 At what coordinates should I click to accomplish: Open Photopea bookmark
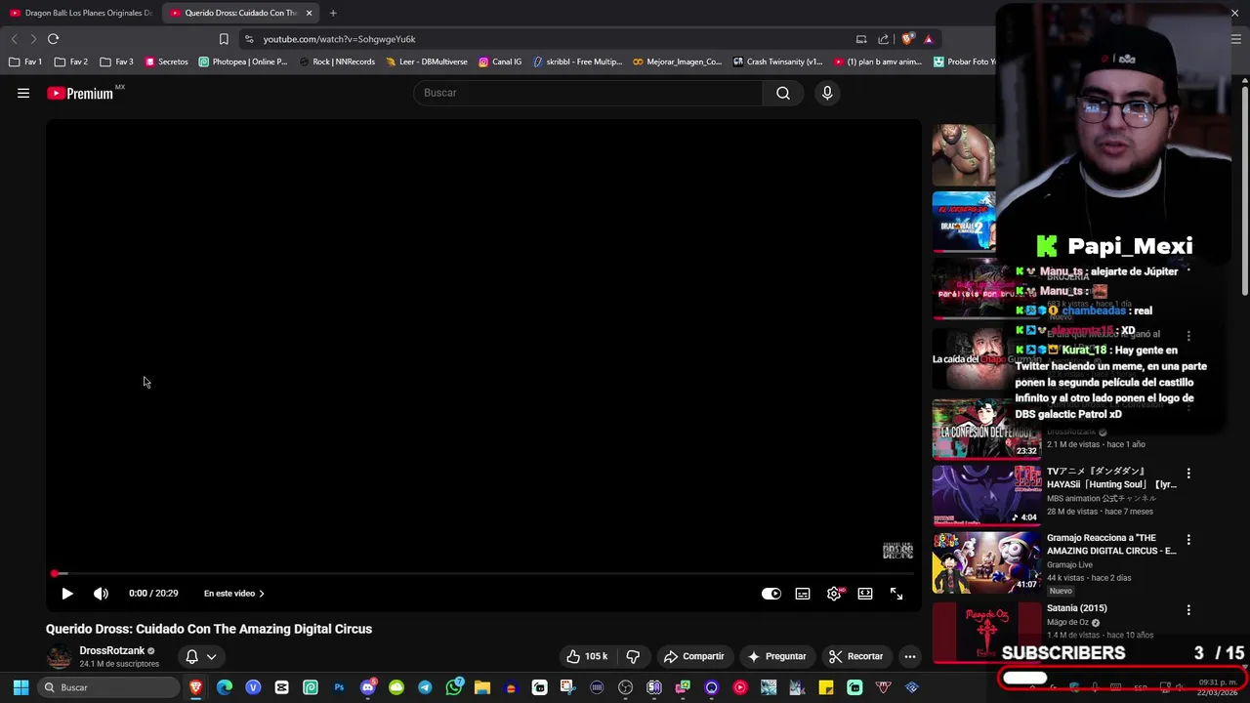tap(243, 62)
